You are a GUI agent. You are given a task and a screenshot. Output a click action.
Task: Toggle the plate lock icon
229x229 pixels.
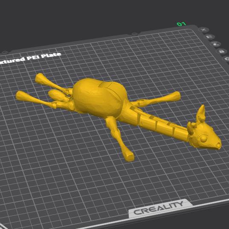tap(222, 51)
